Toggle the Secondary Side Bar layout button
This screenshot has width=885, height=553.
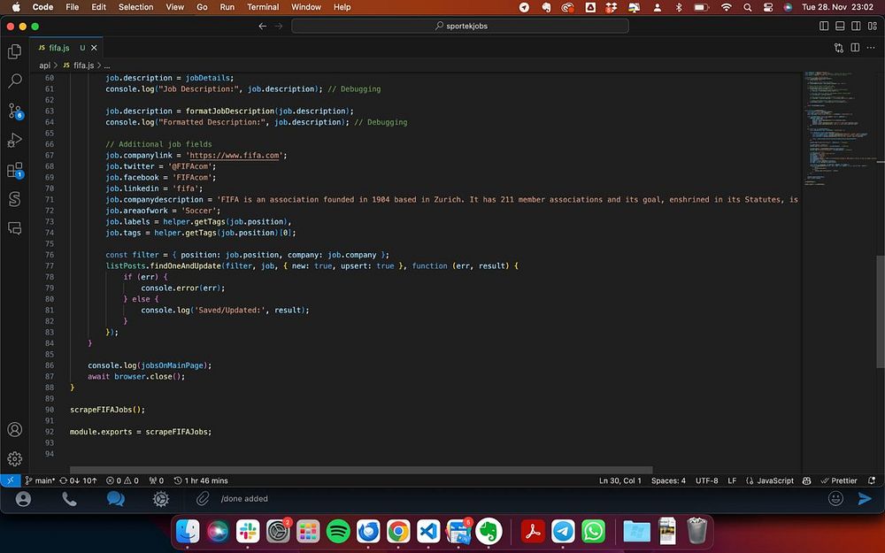pos(855,26)
